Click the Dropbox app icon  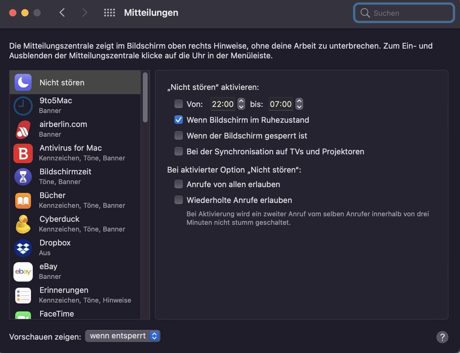point(23,248)
